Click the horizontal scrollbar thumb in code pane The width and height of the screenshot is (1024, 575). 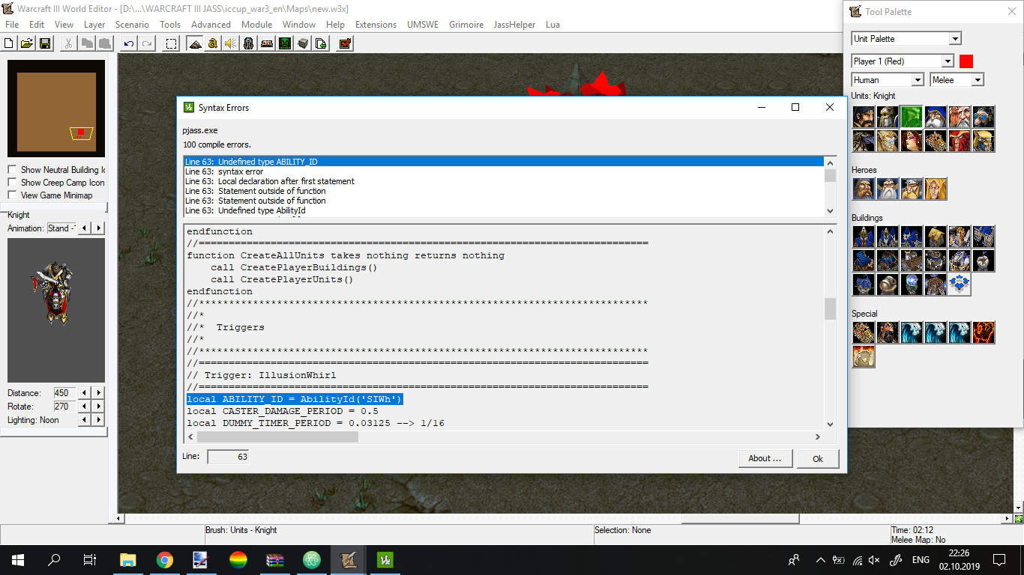(277, 436)
